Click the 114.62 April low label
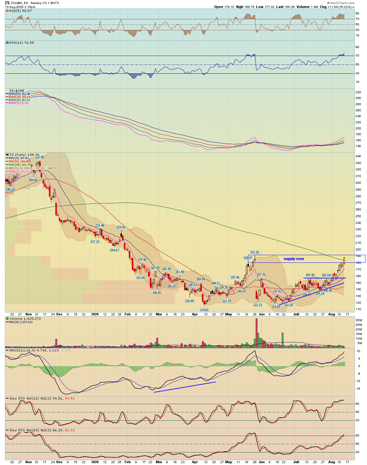The width and height of the screenshot is (367, 465). (204, 310)
